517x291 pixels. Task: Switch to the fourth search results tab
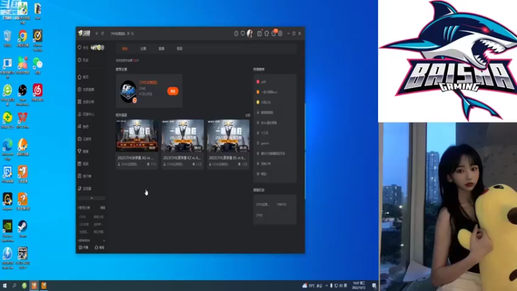click(180, 48)
